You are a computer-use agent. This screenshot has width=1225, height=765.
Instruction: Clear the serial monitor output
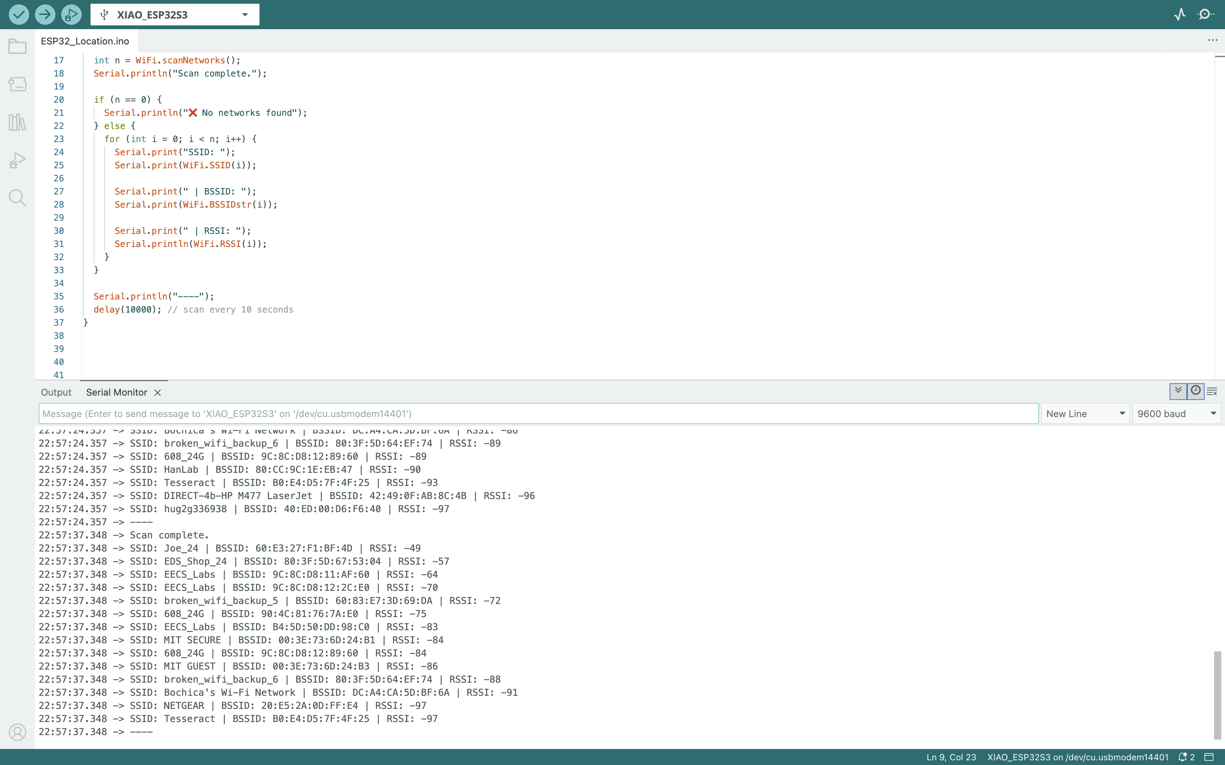tap(1212, 391)
